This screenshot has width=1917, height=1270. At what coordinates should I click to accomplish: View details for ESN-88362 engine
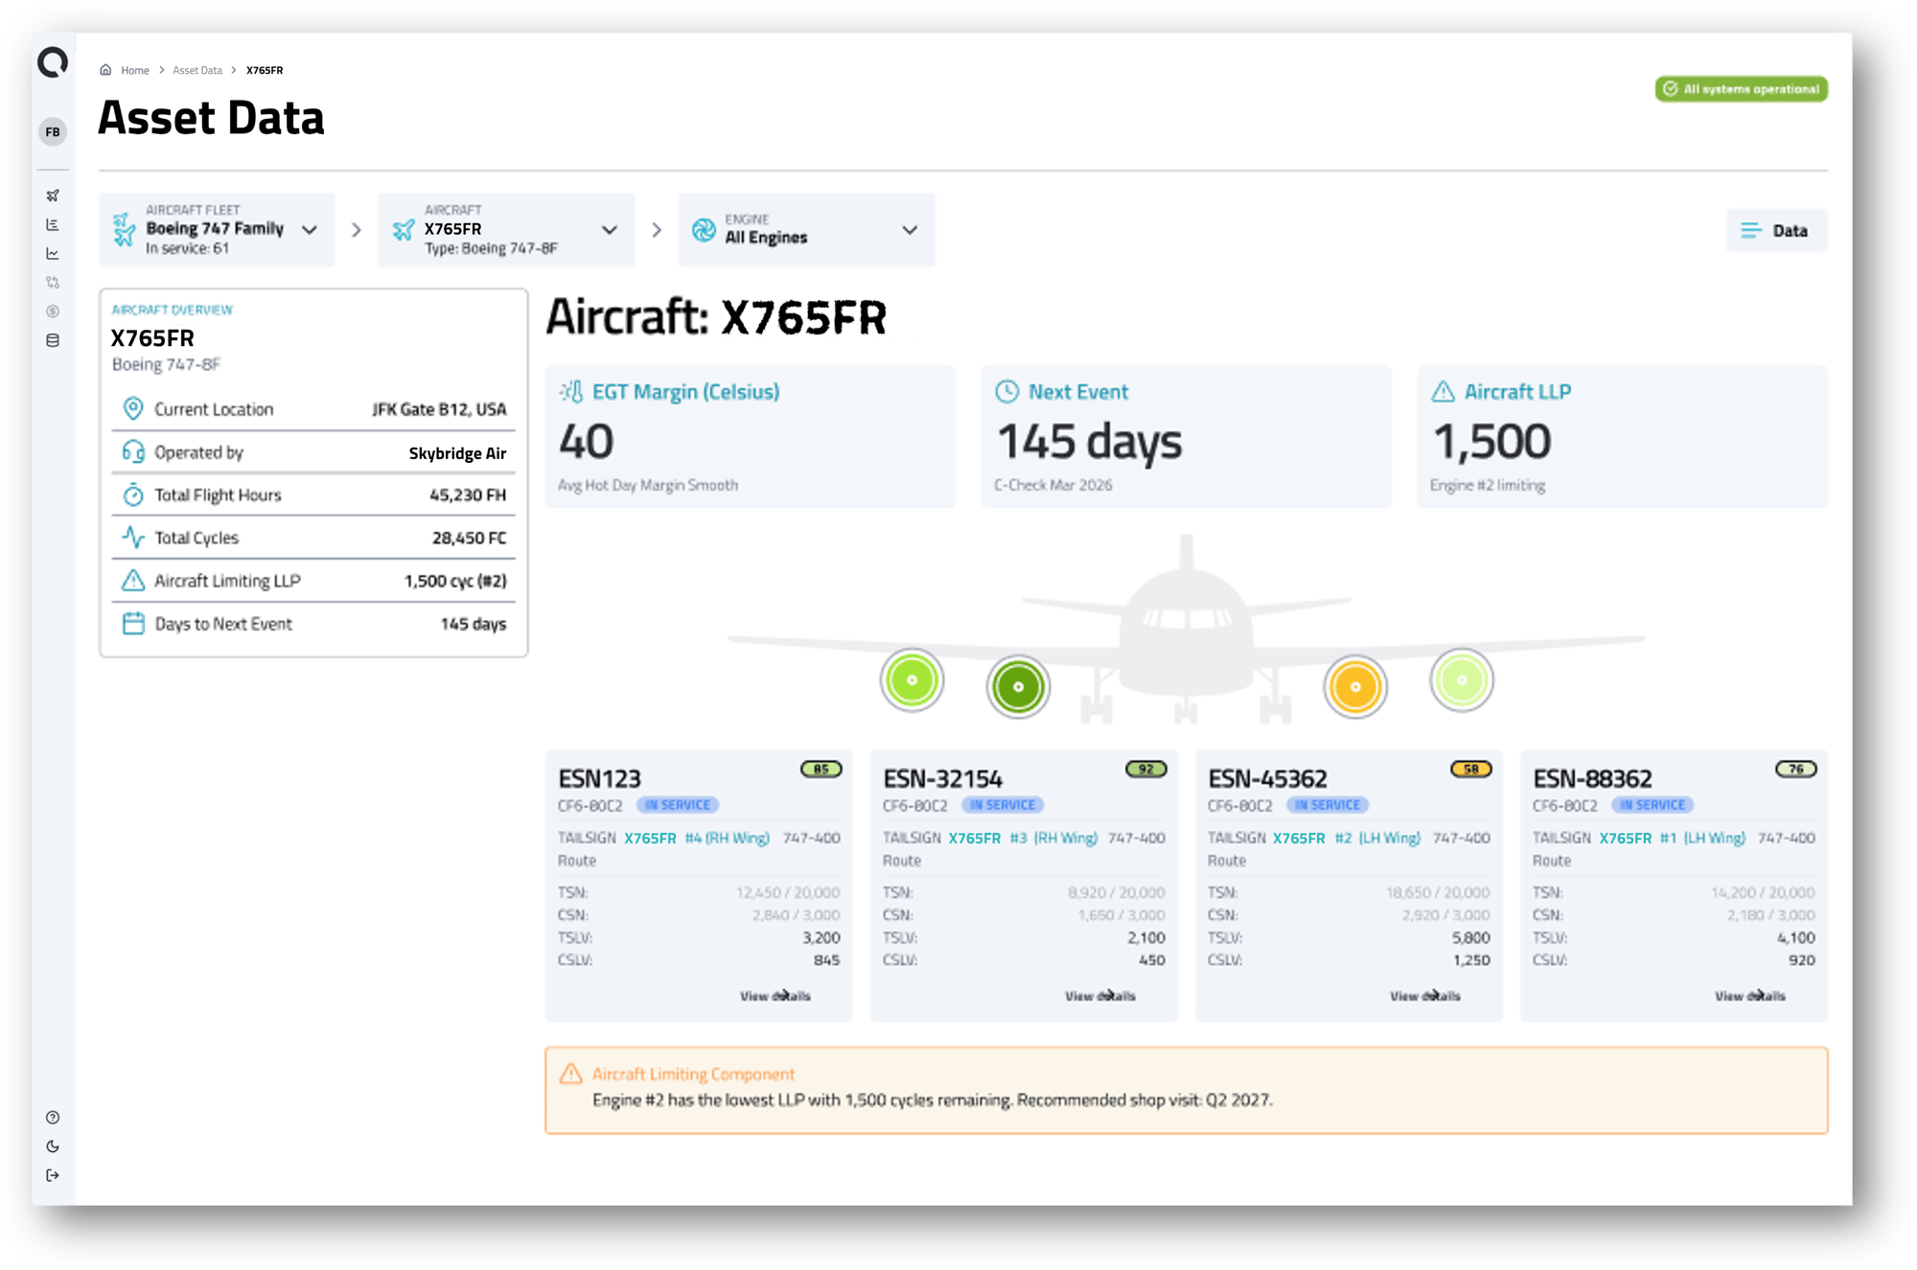[x=1750, y=996]
